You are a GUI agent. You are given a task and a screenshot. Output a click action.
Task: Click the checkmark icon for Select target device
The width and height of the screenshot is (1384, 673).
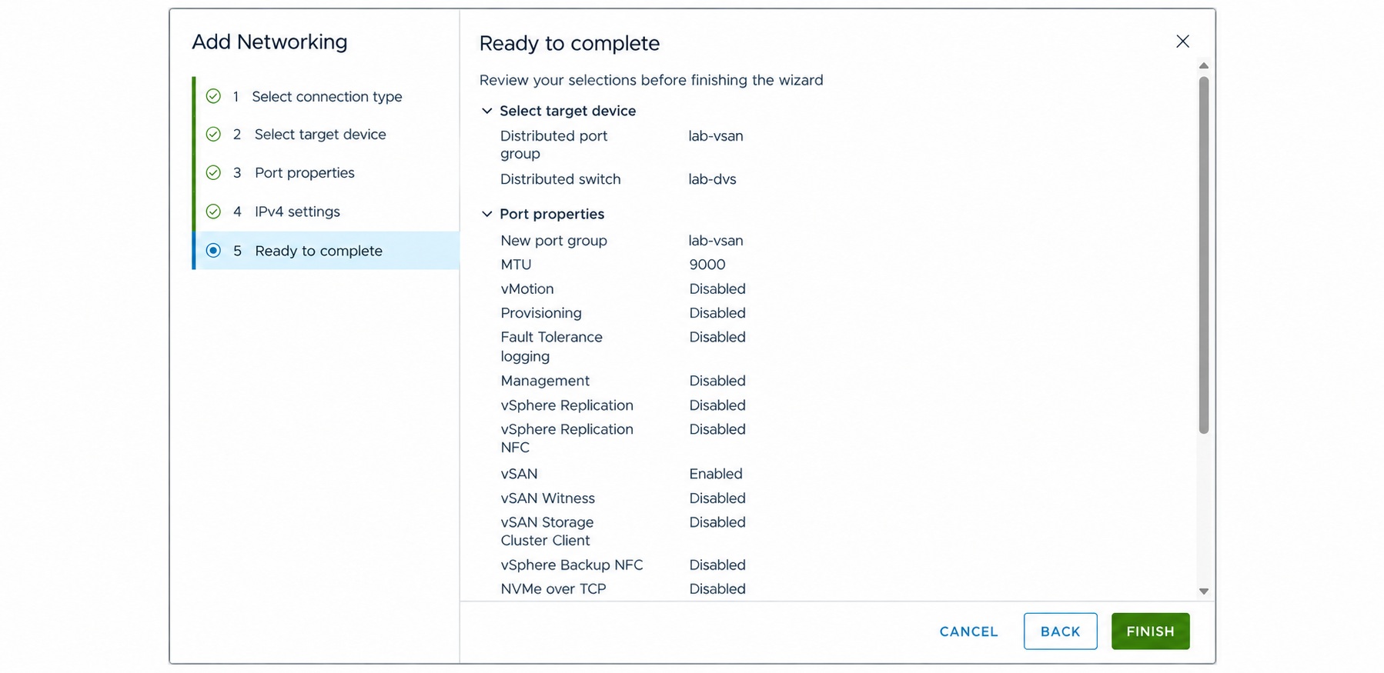point(213,134)
